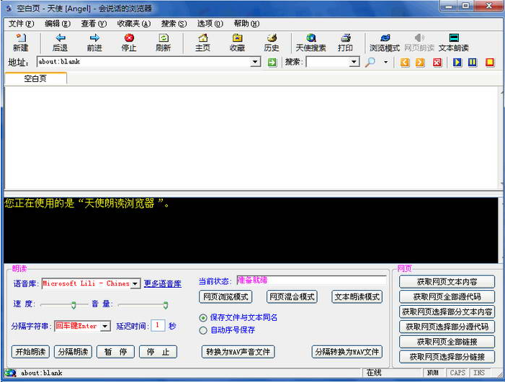Follow the 更多语音库 link
The image size is (505, 382).
[162, 283]
